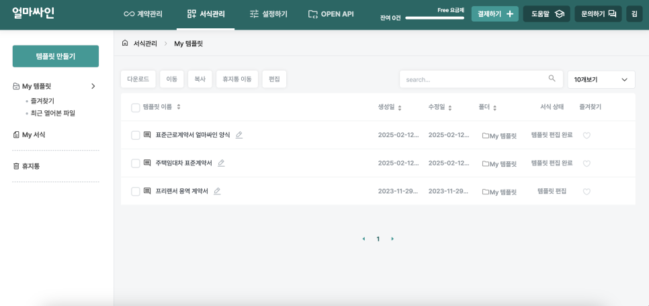The image size is (649, 306).
Task: Click the 복사 toolbar button
Action: click(x=200, y=79)
